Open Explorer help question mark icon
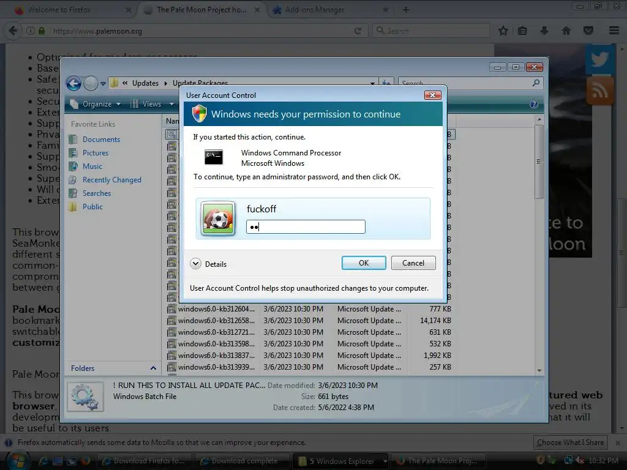 coord(534,104)
